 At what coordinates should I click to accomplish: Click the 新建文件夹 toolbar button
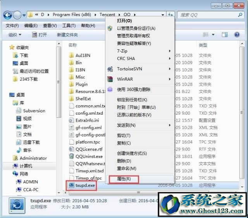pos(67,35)
